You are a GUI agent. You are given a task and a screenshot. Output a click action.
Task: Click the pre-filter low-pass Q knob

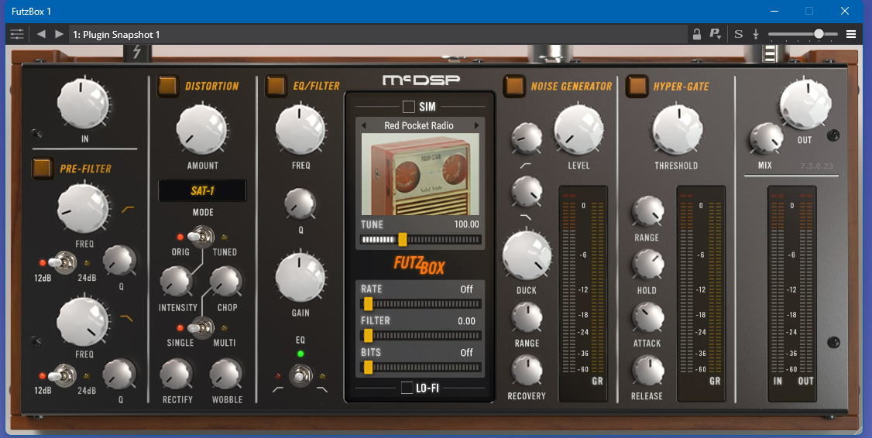[119, 374]
